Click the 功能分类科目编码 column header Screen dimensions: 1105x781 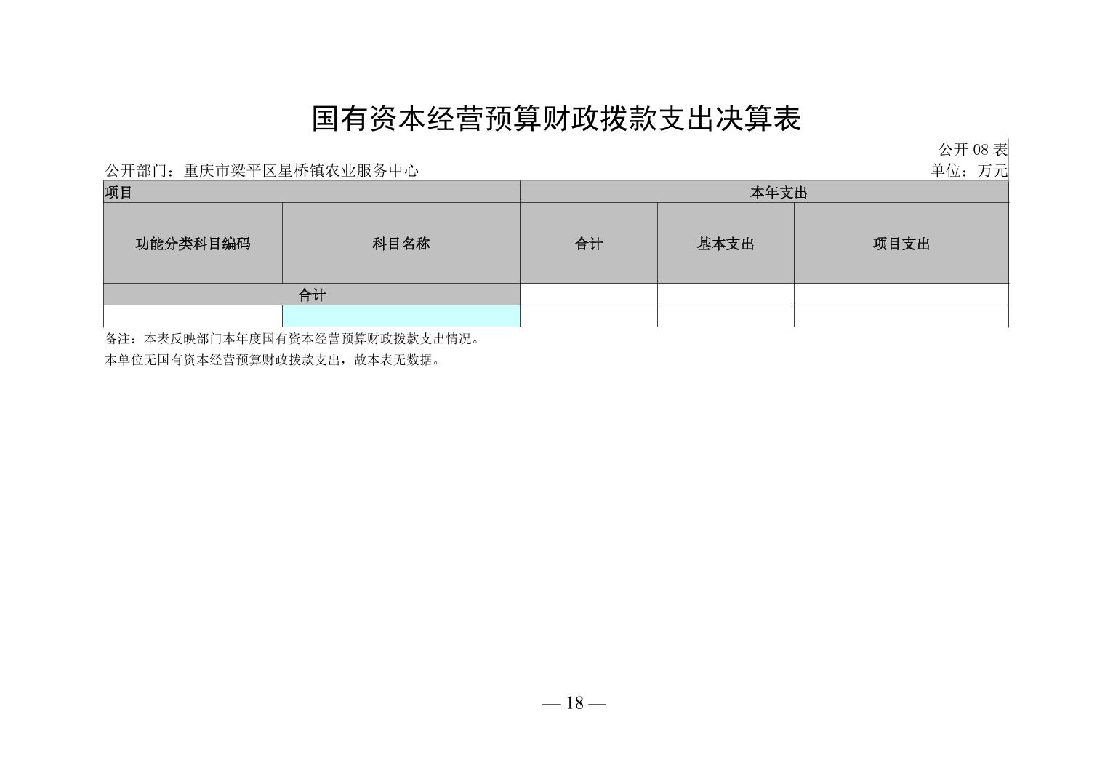[x=193, y=243]
